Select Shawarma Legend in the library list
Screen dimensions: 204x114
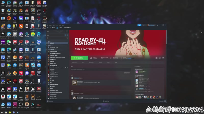coord(57,58)
